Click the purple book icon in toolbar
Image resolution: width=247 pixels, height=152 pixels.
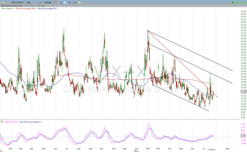click(61, 2)
